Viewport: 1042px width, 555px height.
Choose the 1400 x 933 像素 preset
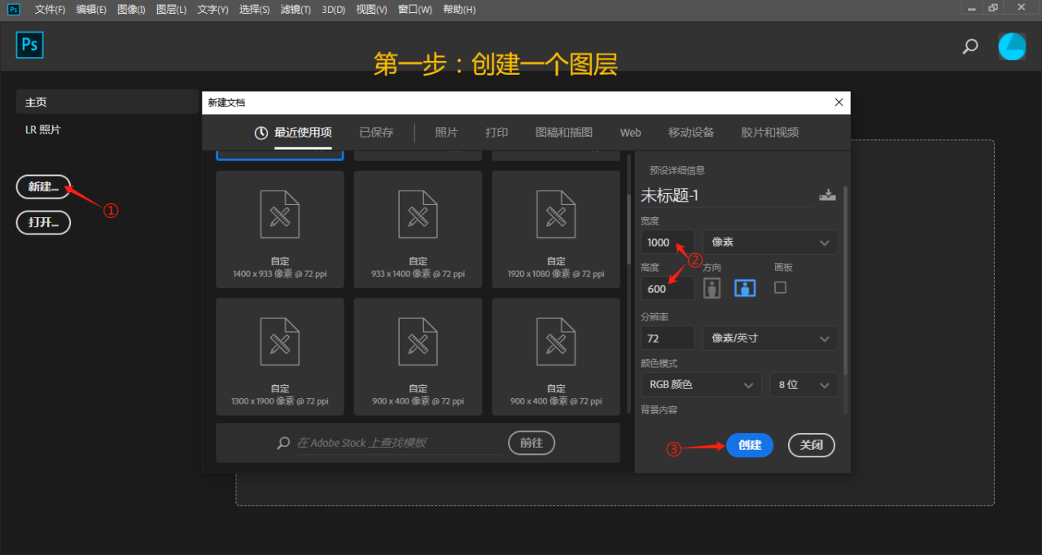click(279, 229)
